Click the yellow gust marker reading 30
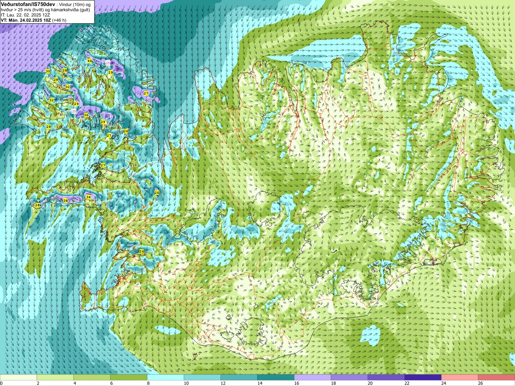 48,71
